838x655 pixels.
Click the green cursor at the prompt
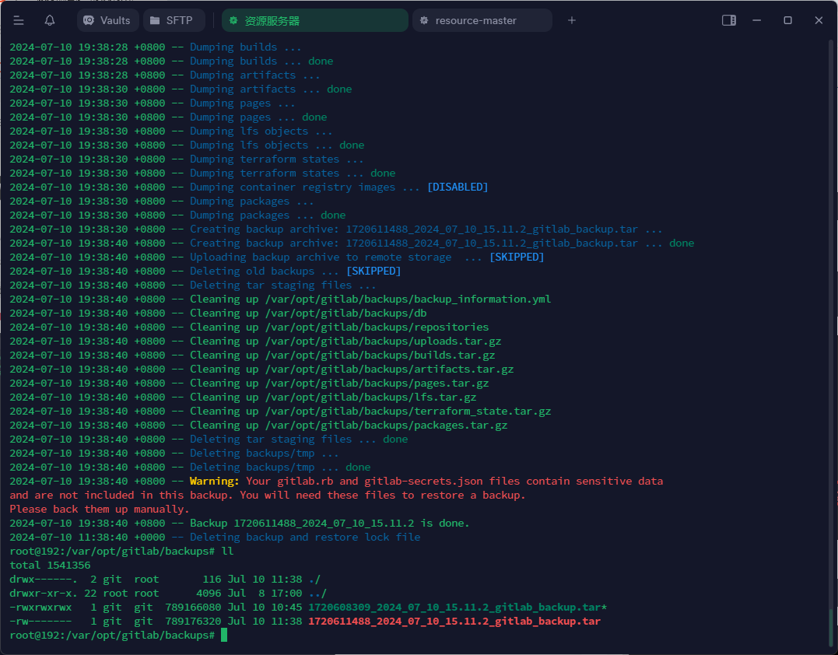pyautogui.click(x=224, y=635)
